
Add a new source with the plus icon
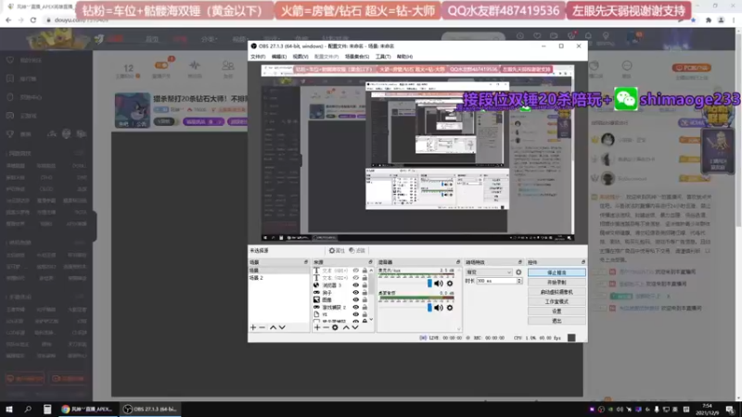[x=317, y=327]
